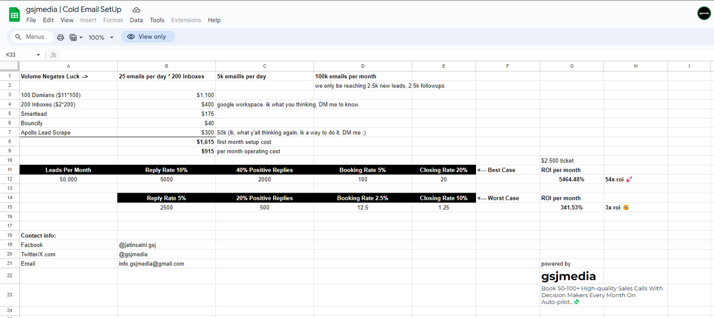Open Google Sheets home icon
The image size is (714, 318).
[x=14, y=14]
